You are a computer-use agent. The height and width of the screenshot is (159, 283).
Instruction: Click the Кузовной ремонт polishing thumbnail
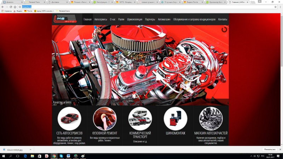tap(105, 118)
